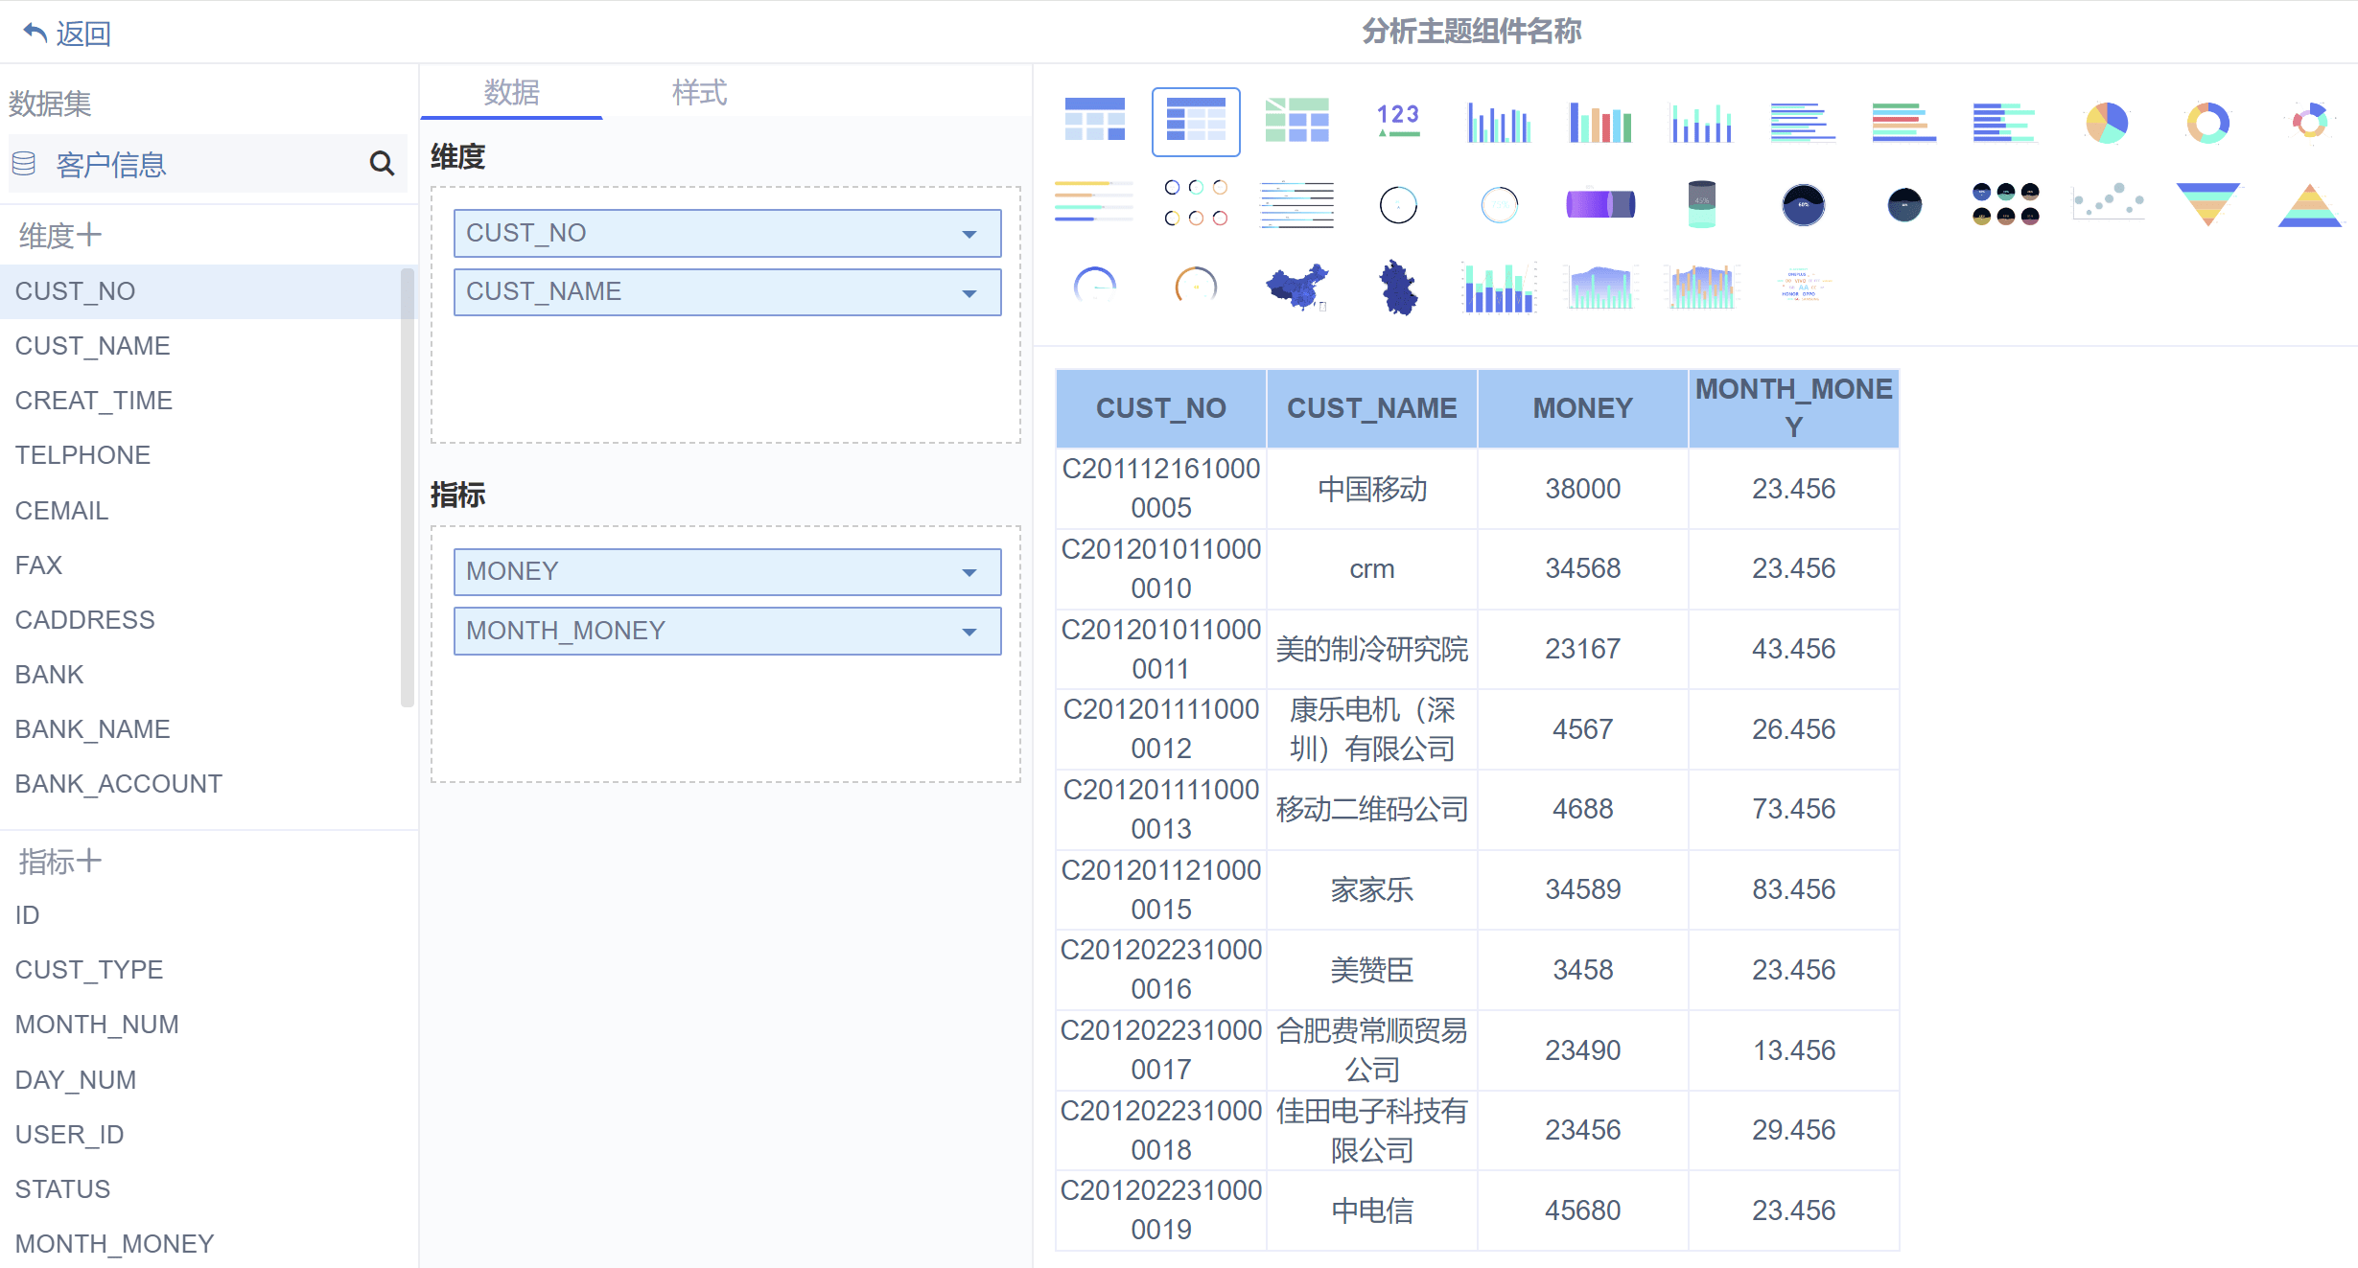2358x1268 pixels.
Task: Pick the purple capsule progress chart
Action: pyautogui.click(x=1600, y=203)
